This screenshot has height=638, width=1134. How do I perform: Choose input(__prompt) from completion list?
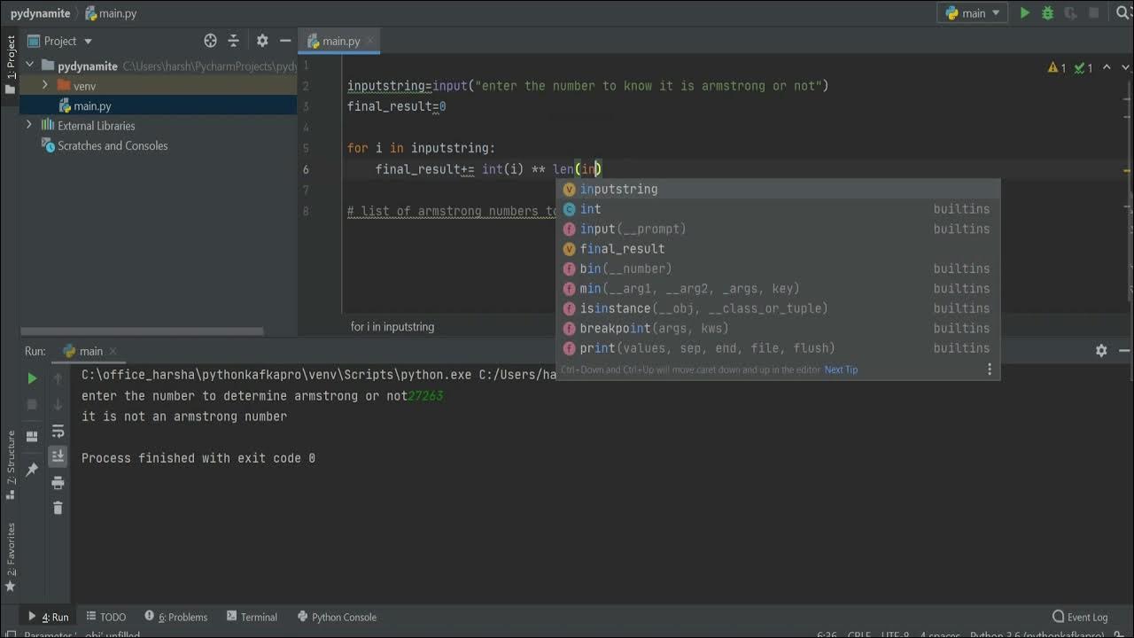coord(778,229)
